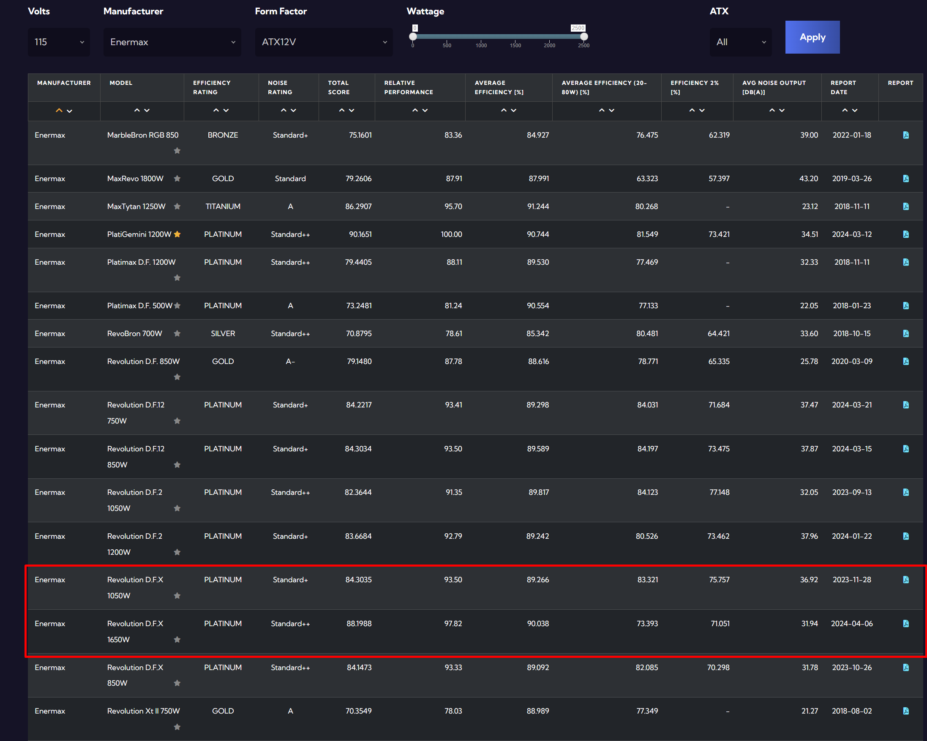Toggle favorite star for MaxRevo 1800W

pos(177,179)
